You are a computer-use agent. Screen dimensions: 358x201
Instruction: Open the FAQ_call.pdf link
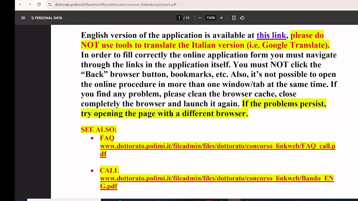click(x=218, y=150)
